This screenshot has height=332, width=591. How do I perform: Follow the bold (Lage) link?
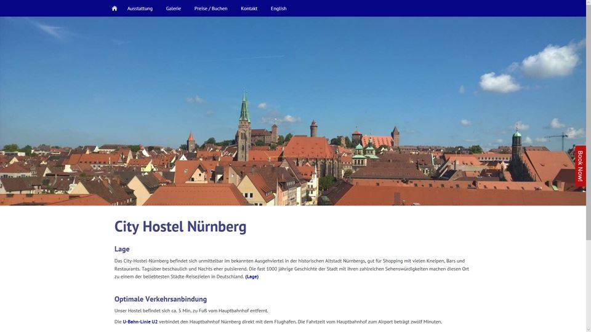tap(252, 277)
